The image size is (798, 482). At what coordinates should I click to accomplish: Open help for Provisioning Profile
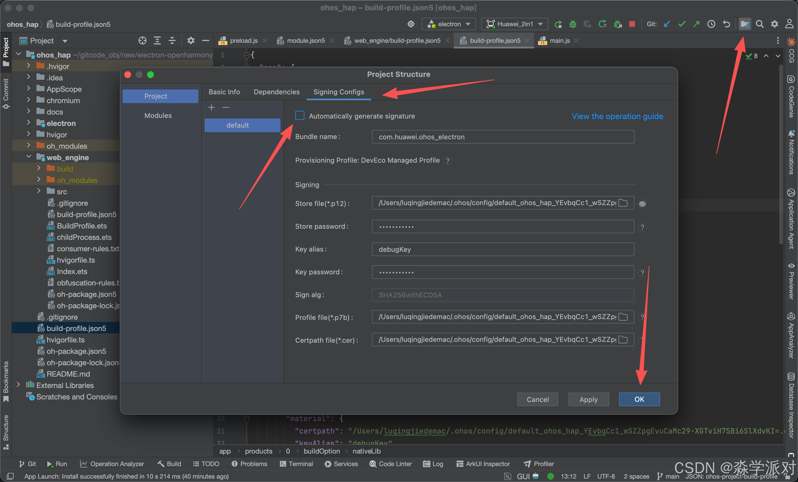point(447,161)
